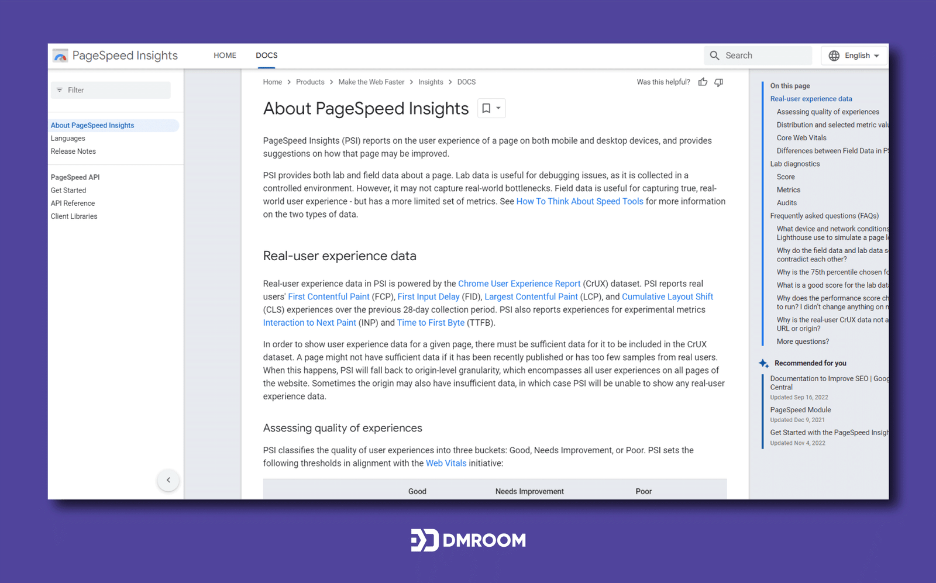Open Cumulative Layout Shift link
Viewport: 936px width, 583px height.
point(667,296)
